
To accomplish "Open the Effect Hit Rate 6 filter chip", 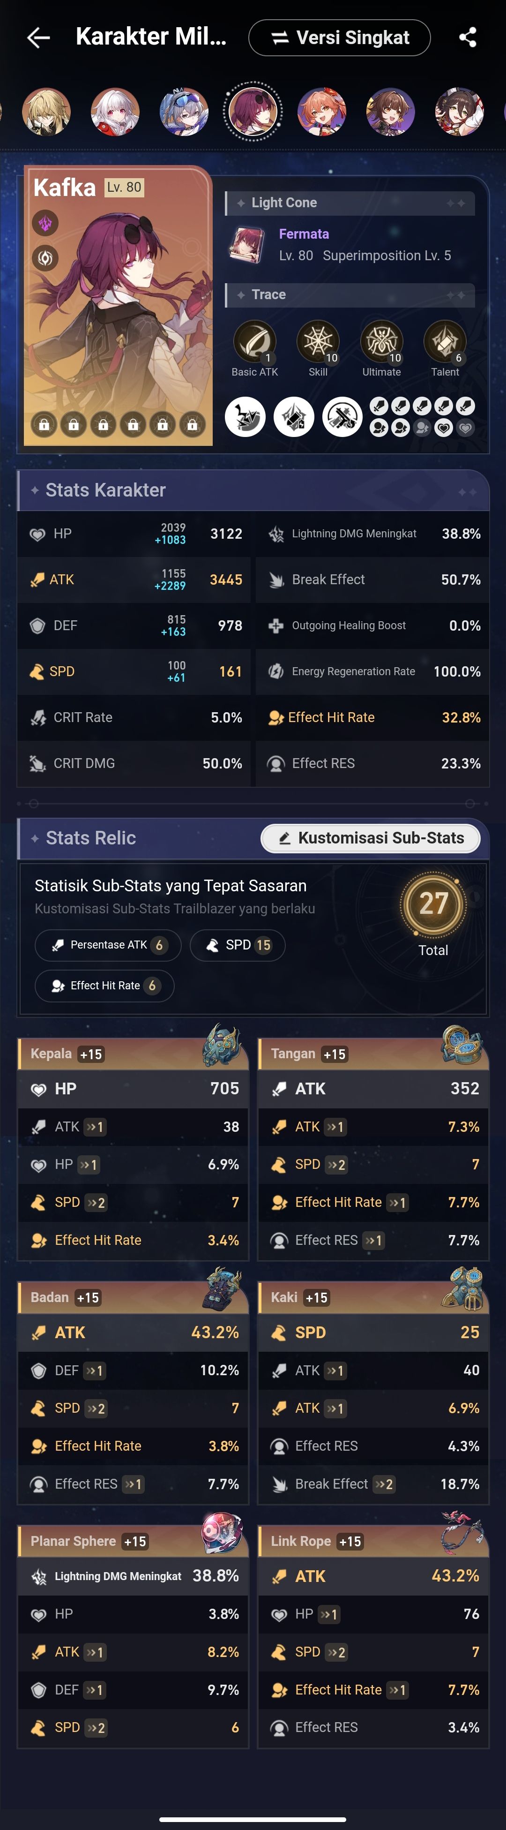I will [x=104, y=986].
